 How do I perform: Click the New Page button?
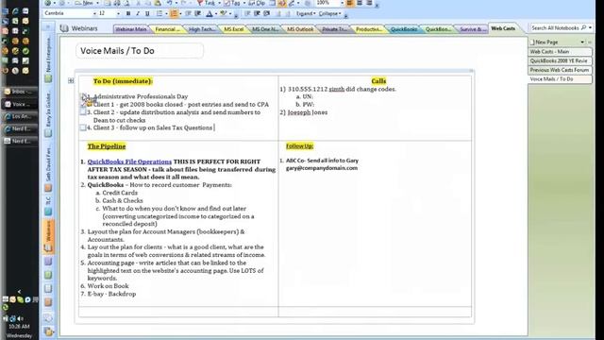pyautogui.click(x=545, y=42)
